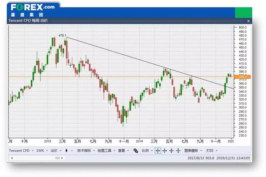Open the 图表模板 chart template menu

click(193, 151)
